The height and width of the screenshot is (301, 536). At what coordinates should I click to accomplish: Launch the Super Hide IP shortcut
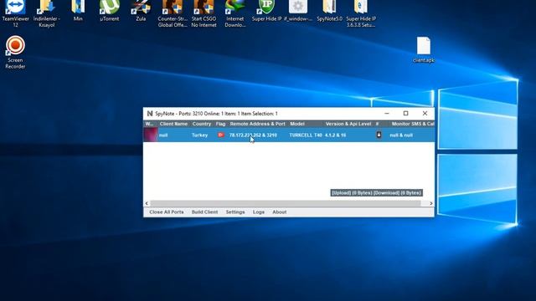266,10
